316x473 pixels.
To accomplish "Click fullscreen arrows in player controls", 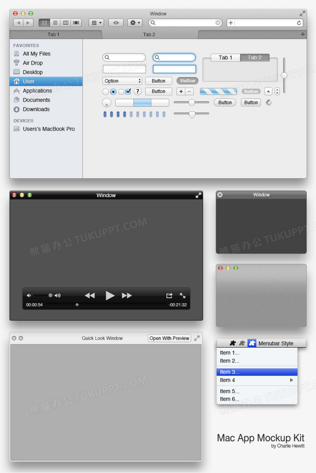I will [183, 296].
